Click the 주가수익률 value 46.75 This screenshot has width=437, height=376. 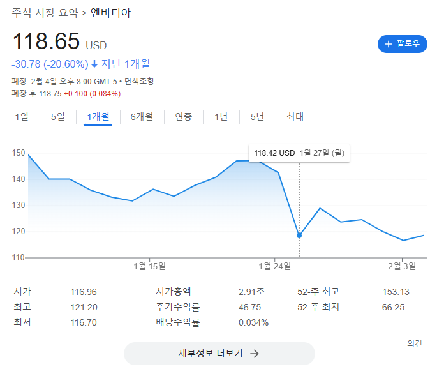click(x=249, y=307)
